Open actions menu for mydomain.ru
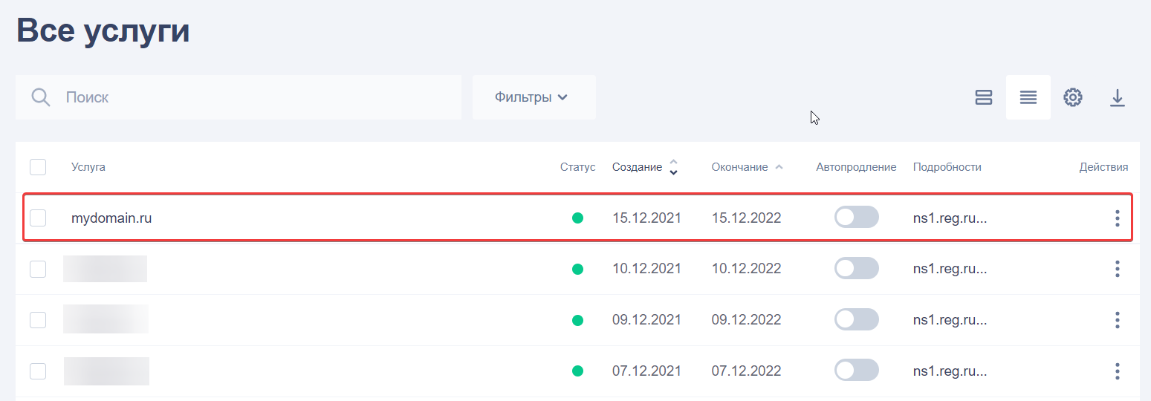Screen dimensions: 1151x401 point(1117,218)
